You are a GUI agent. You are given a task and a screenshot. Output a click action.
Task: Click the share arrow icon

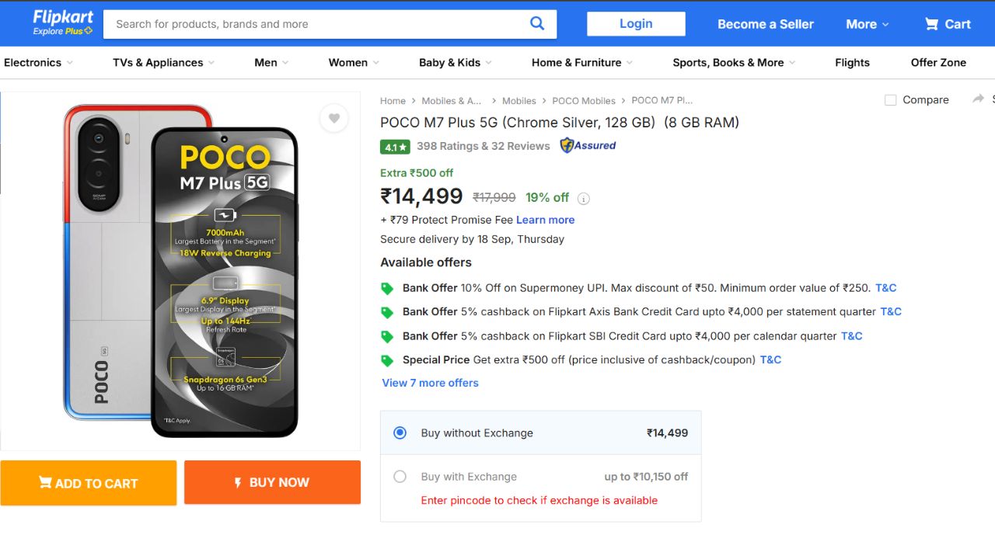click(978, 99)
